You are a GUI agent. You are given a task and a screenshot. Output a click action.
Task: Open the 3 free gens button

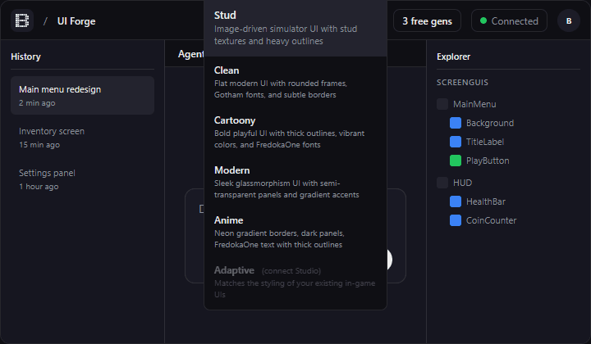(x=427, y=20)
